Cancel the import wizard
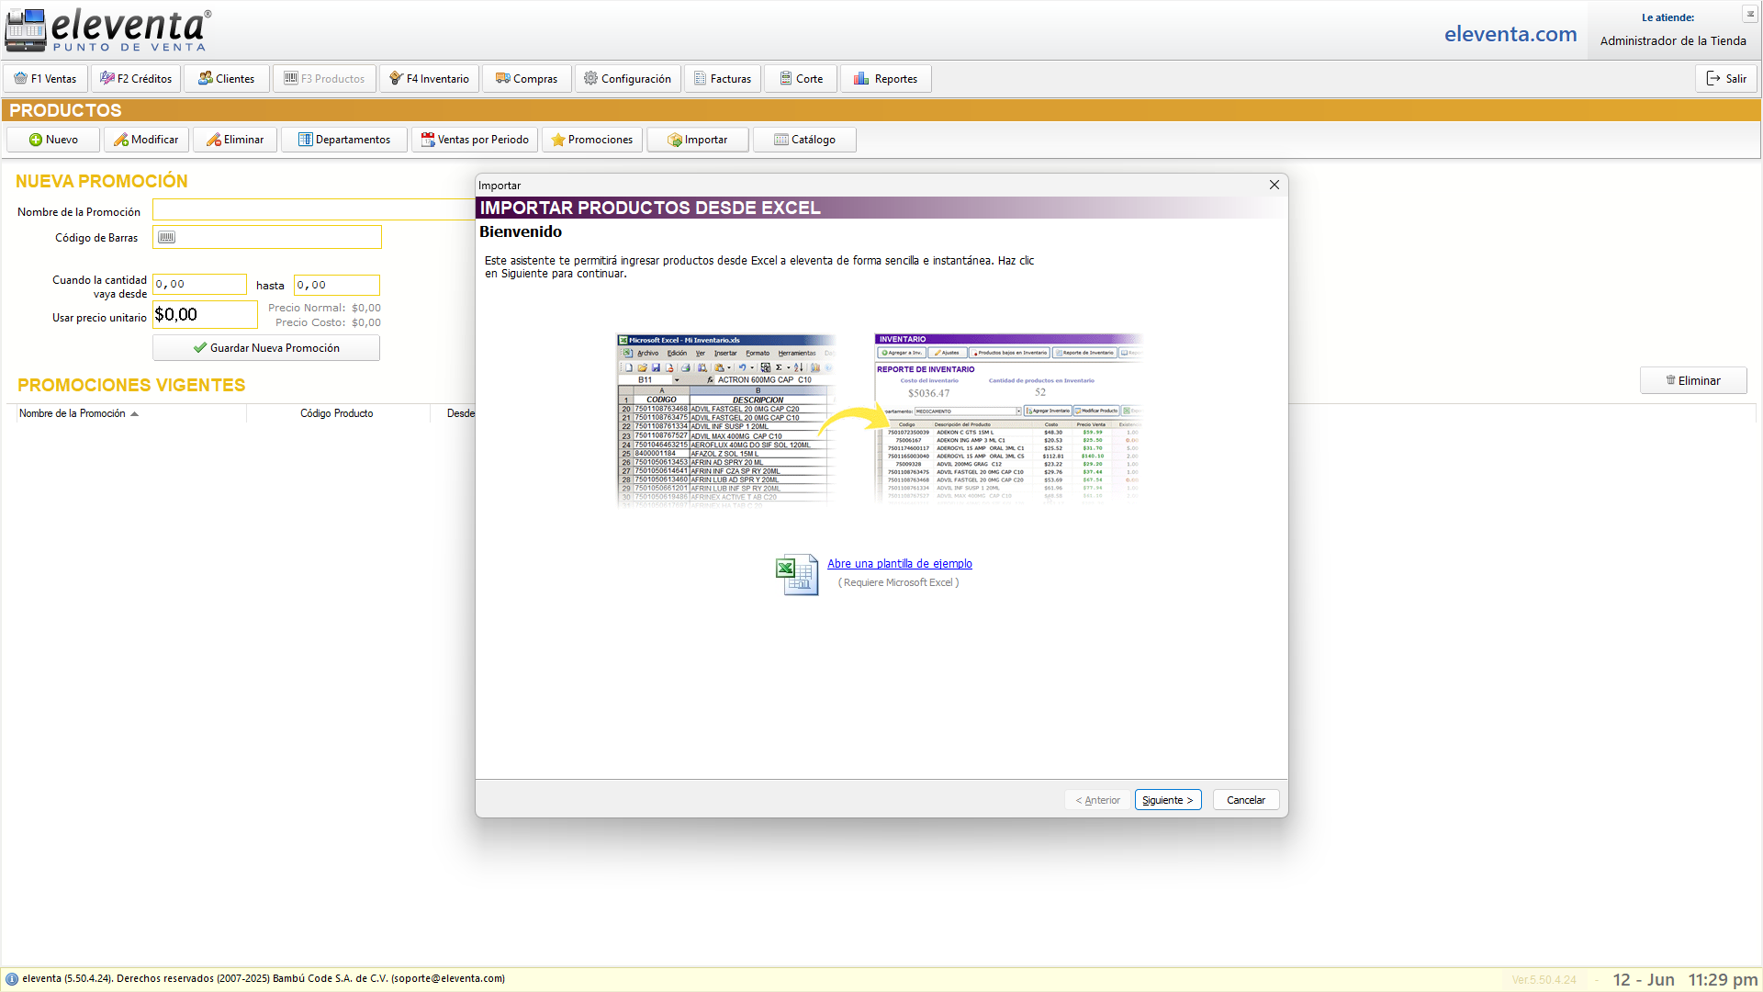The image size is (1763, 992). pos(1245,800)
